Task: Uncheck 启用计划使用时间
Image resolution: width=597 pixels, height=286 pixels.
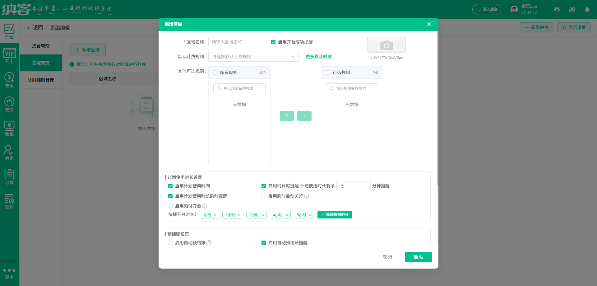Action: [x=170, y=186]
